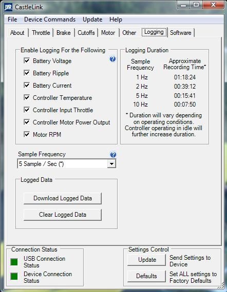The image size is (227, 292).
Task: Open the Update menu
Action: [x=92, y=19]
